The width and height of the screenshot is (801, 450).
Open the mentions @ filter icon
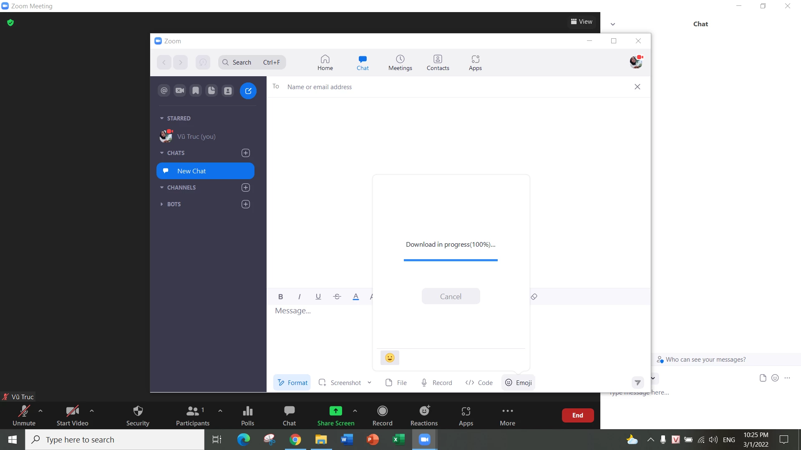coord(164,90)
